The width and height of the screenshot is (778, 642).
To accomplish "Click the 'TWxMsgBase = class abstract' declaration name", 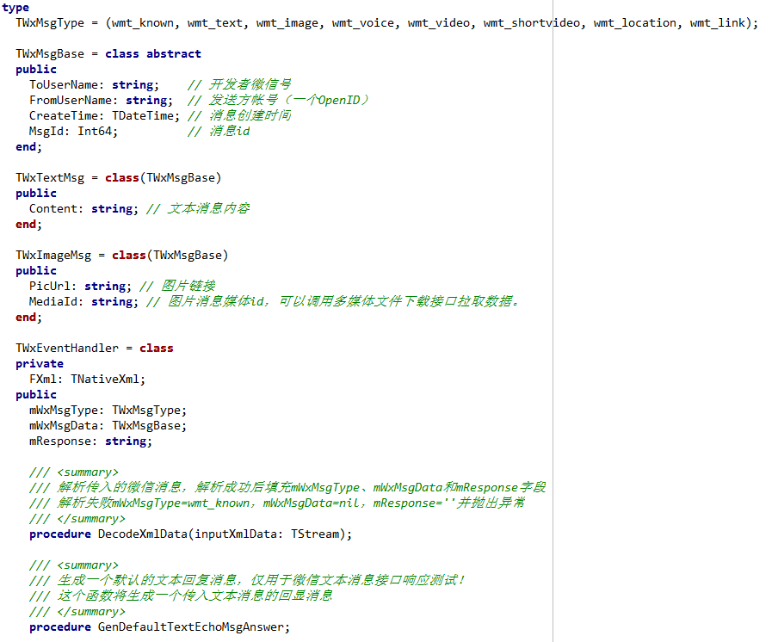I will [50, 53].
